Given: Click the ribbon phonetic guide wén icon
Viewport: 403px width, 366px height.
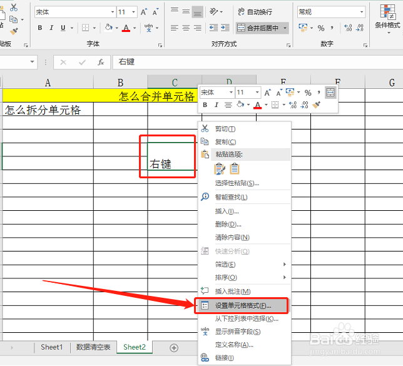Looking at the screenshot, I should coord(148,28).
